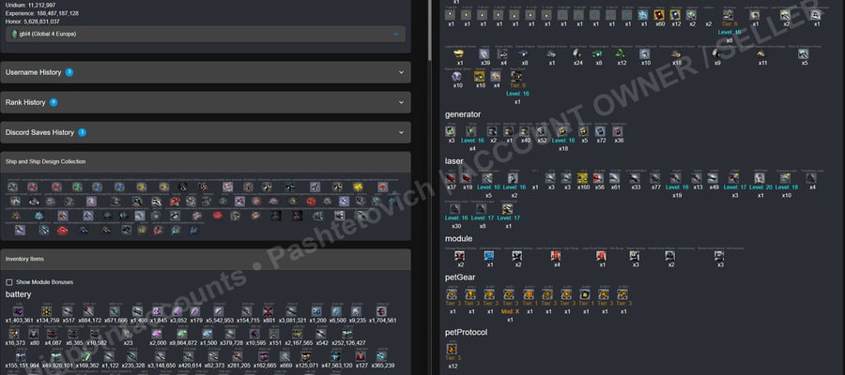This screenshot has width=845, height=375.
Task: Select the first module item with count x4
Action: (x=556, y=256)
